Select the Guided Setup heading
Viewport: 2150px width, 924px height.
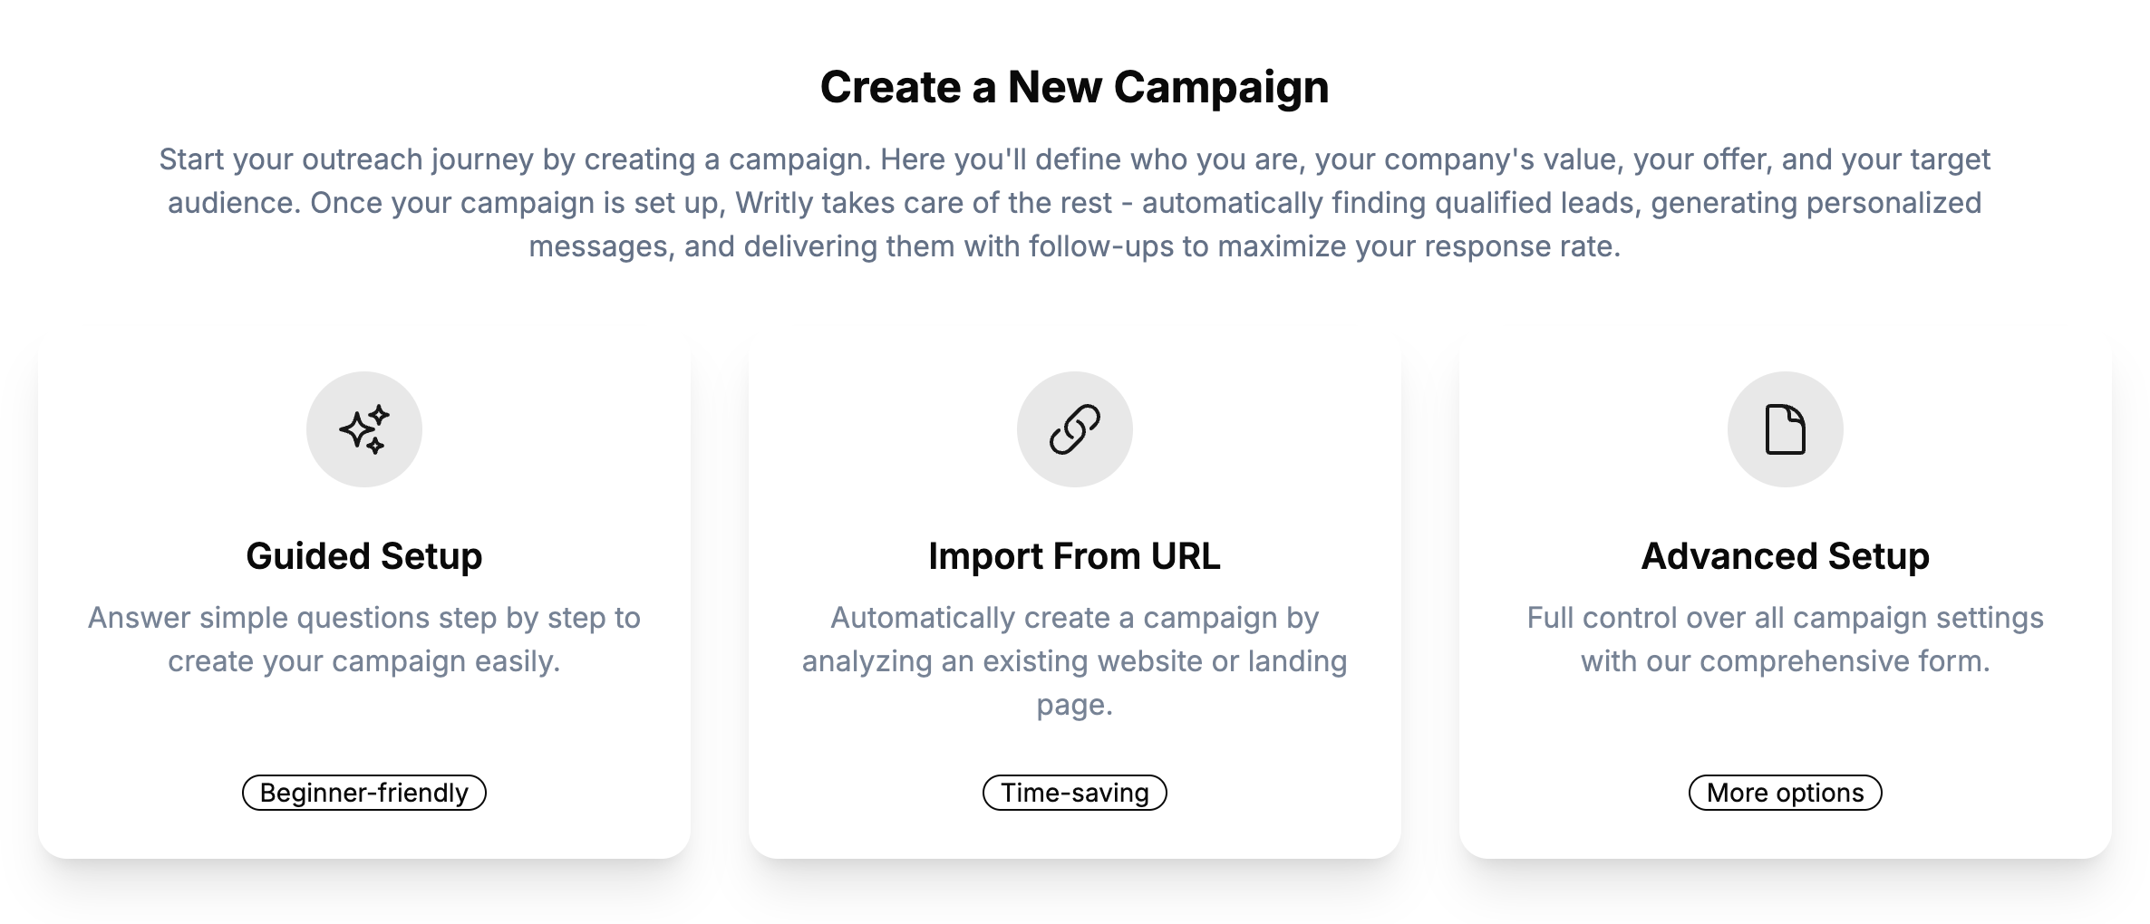click(x=364, y=556)
